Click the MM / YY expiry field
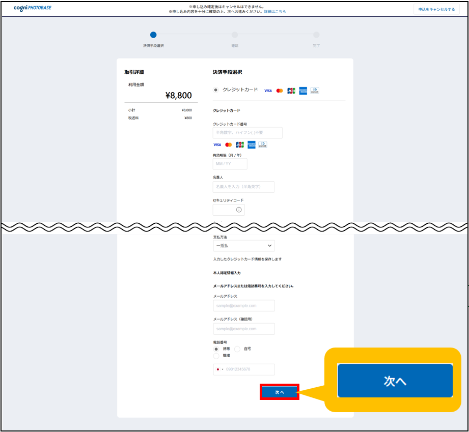Screen dimensions: 469x432 tap(230, 164)
